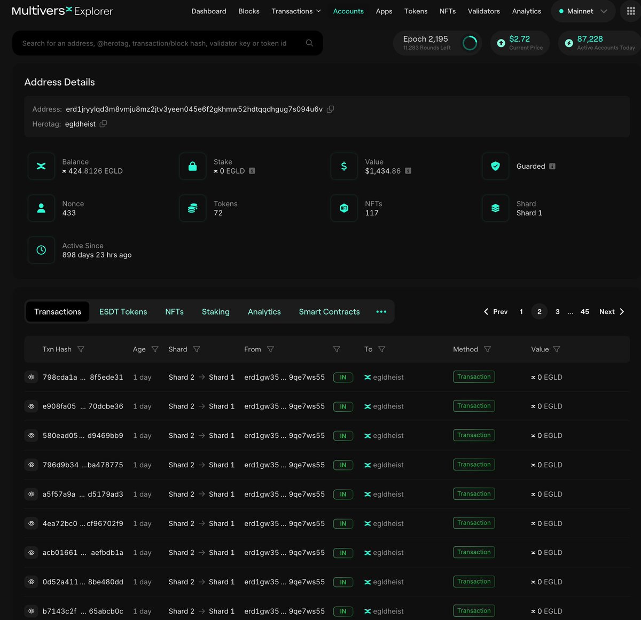Click the Current Price arrow icon
The image size is (641, 620).
(x=501, y=43)
